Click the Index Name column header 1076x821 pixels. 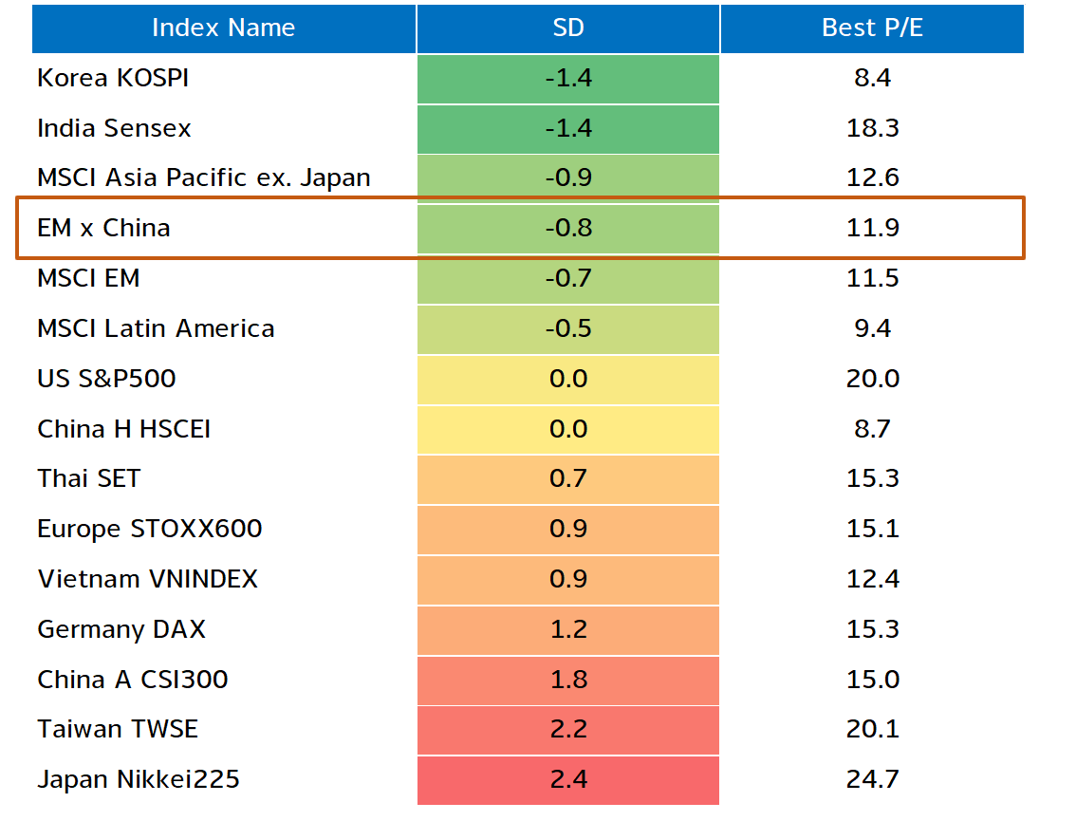coord(224,28)
